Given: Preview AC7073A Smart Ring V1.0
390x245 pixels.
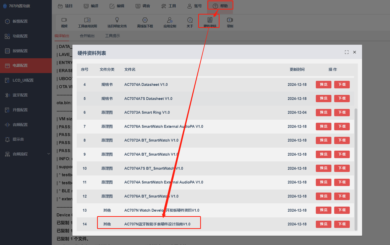Looking at the screenshot, I should pyautogui.click(x=324, y=112).
